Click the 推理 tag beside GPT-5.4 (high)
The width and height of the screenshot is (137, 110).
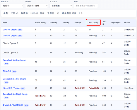pyautogui.click(x=20, y=36)
